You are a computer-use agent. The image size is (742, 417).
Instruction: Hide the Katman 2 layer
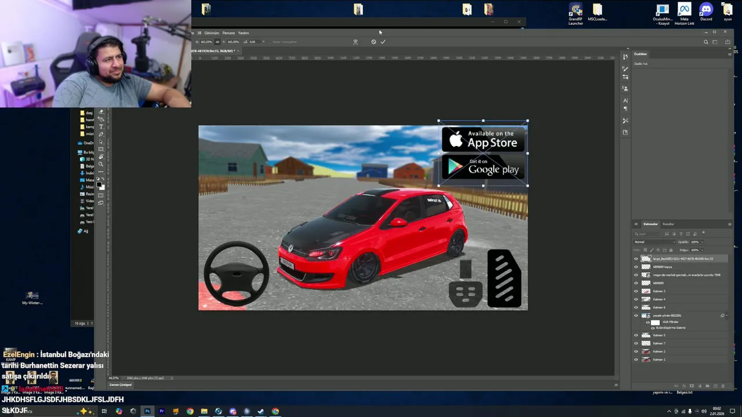(636, 352)
